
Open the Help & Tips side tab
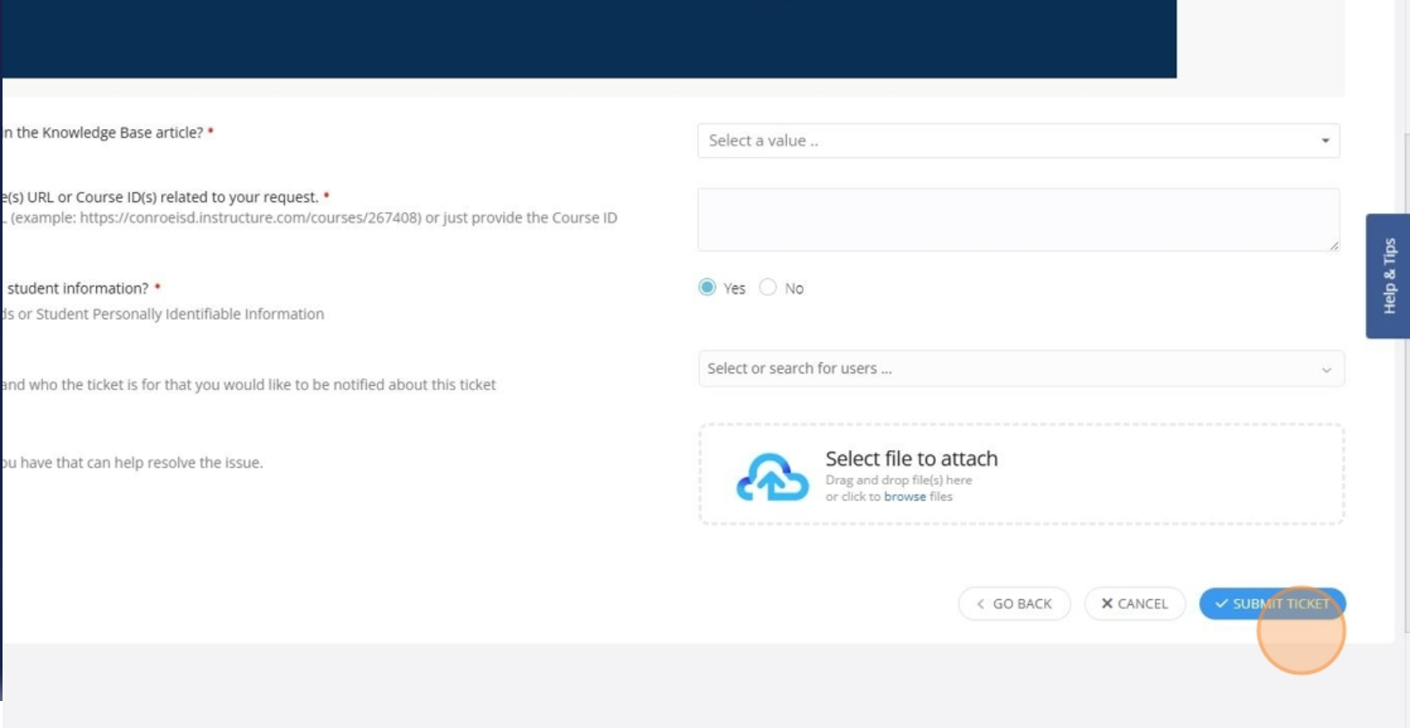point(1388,276)
